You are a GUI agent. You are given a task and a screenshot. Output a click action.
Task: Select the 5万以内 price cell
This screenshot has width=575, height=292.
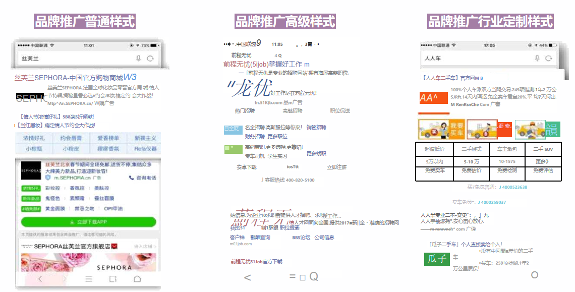435,162
